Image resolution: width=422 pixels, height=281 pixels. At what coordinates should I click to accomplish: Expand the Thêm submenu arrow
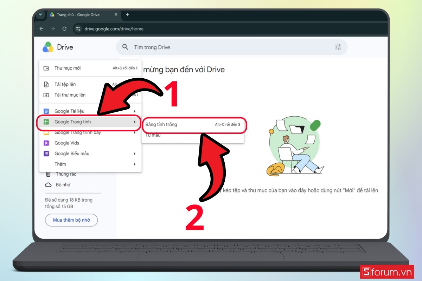135,164
